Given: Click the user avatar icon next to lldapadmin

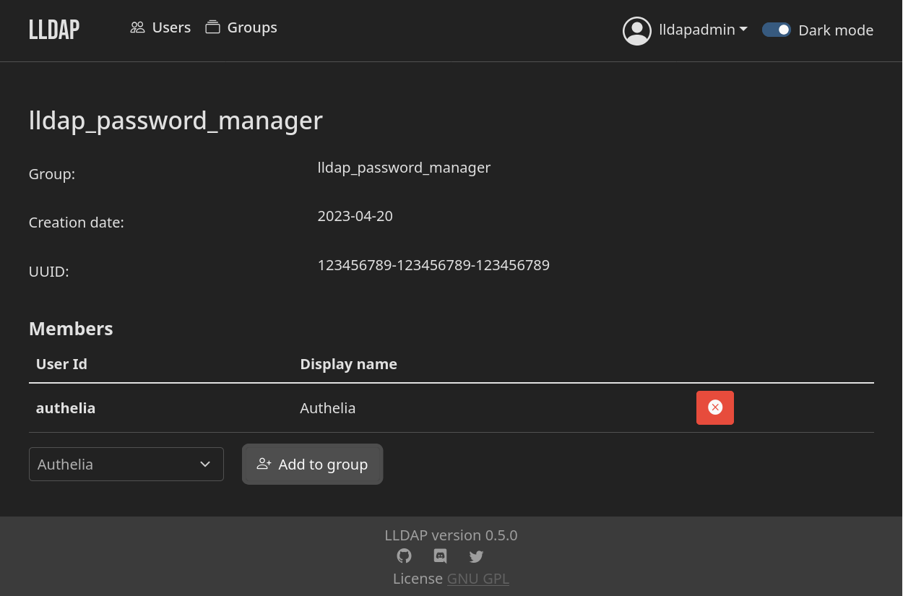Looking at the screenshot, I should click(x=636, y=30).
